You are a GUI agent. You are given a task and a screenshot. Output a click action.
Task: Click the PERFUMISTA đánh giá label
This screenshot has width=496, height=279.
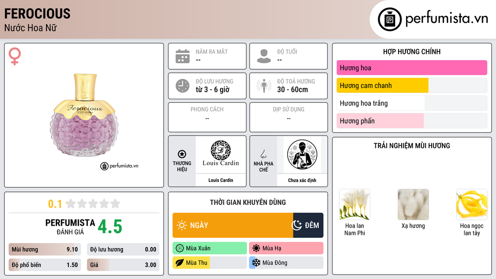(x=70, y=227)
